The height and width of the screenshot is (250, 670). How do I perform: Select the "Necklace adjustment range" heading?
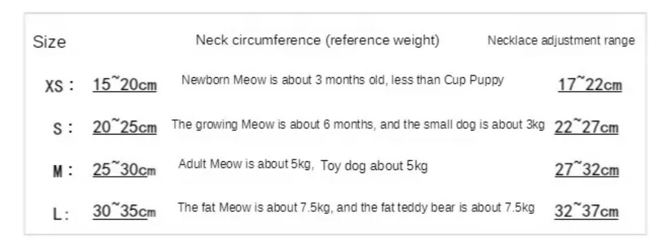point(561,41)
